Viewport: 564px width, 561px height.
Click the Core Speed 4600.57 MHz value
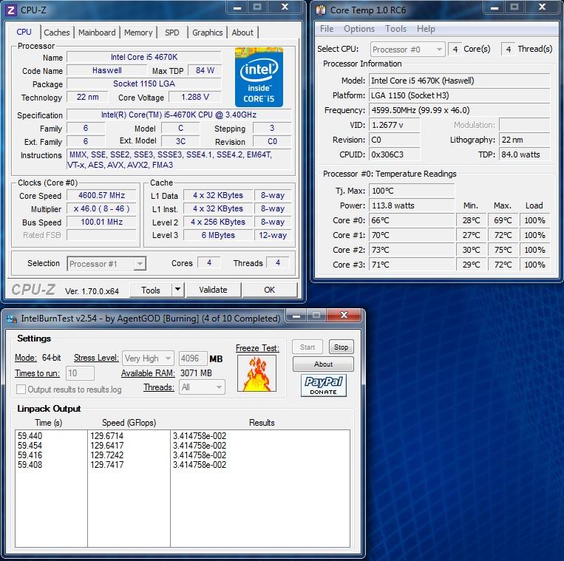(102, 195)
